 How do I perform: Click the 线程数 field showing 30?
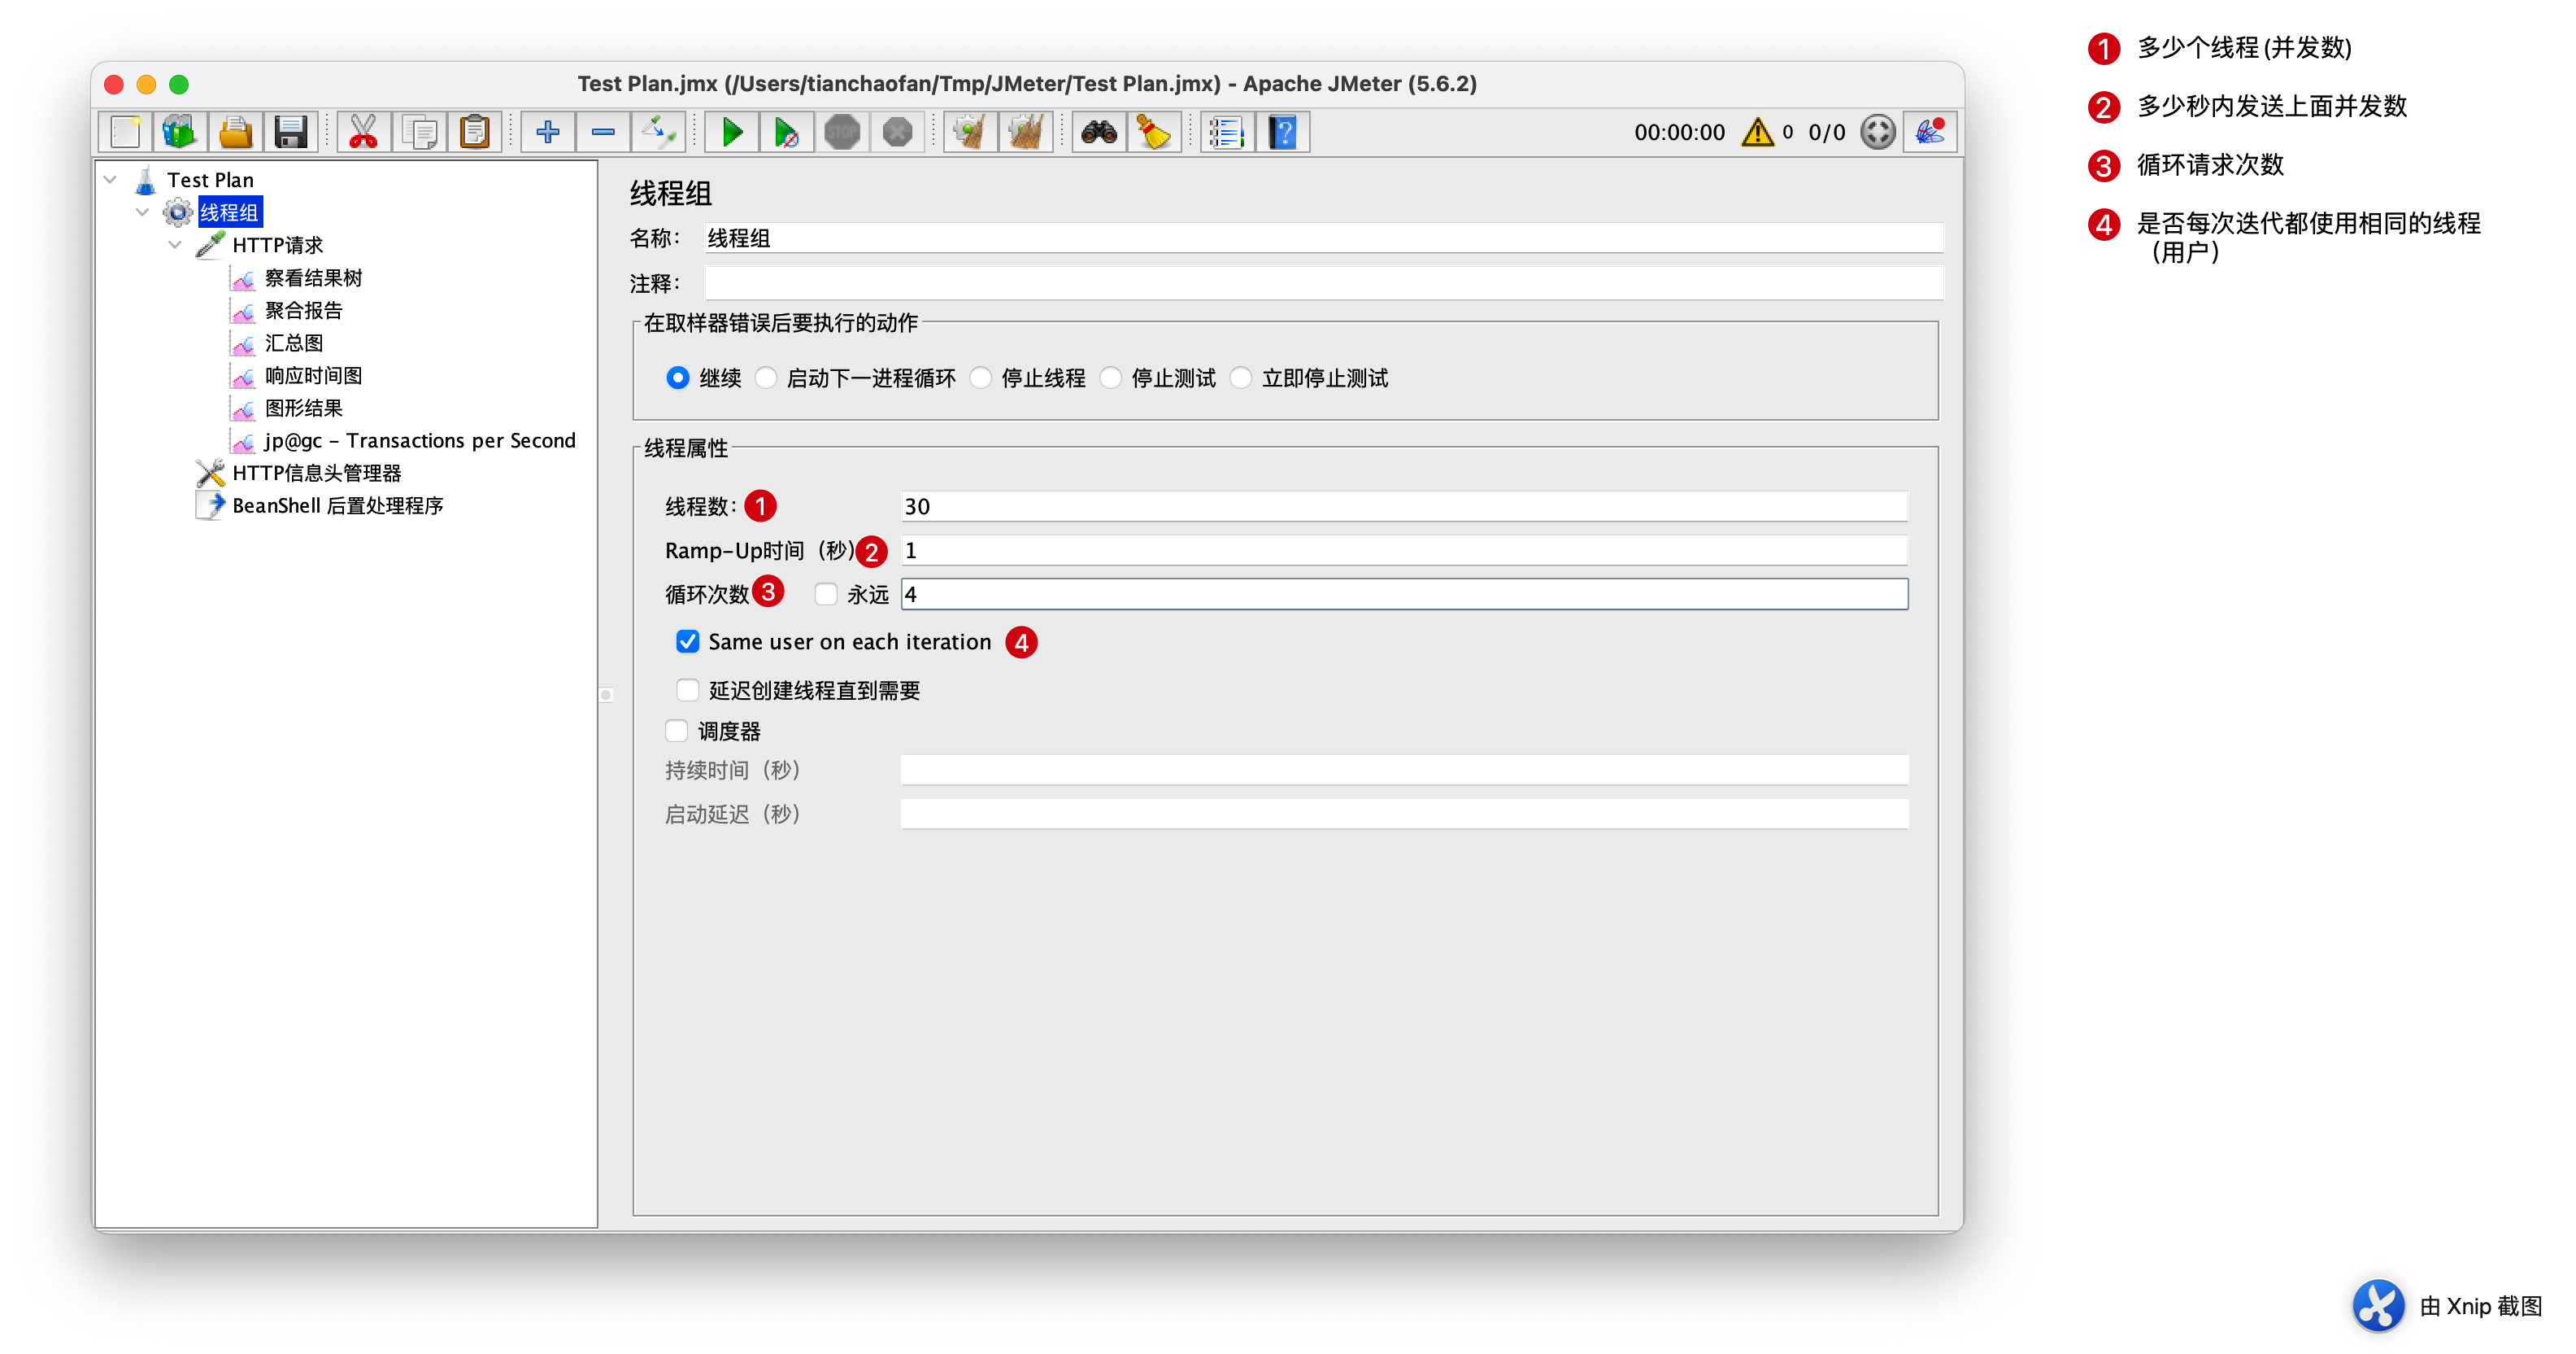tap(1404, 506)
